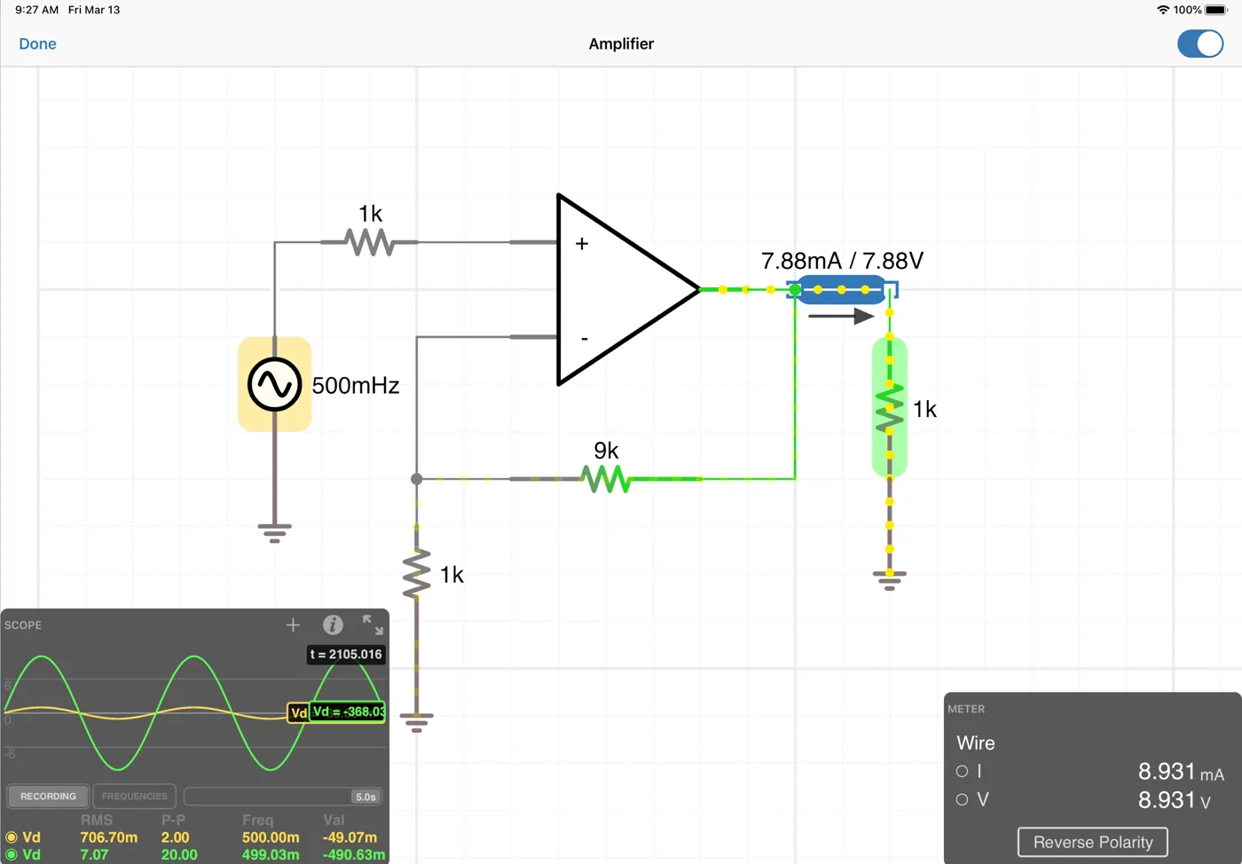Tap the scope waveform display
This screenshot has width=1242, height=864.
(x=194, y=712)
